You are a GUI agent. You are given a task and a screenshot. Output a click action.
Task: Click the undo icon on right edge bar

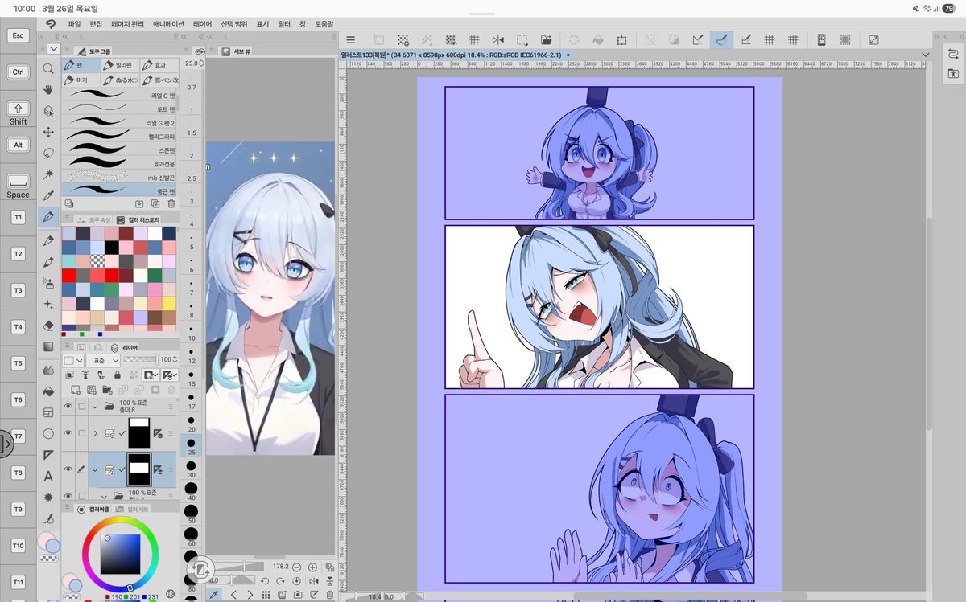tap(953, 55)
